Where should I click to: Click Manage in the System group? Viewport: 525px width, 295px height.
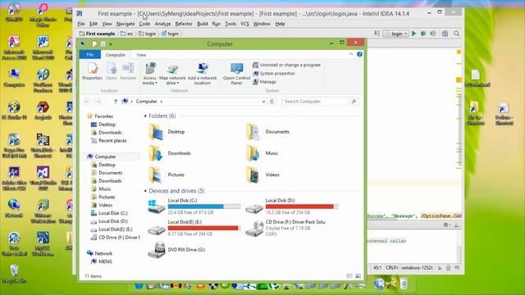(x=264, y=82)
